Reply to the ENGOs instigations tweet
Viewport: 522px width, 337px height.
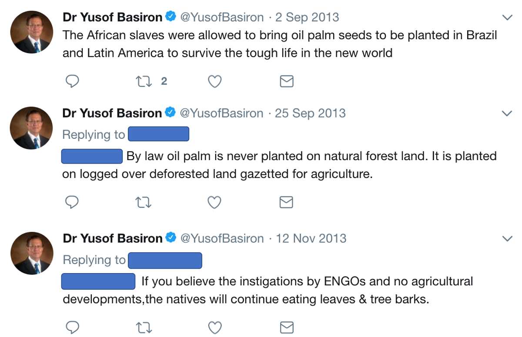[72, 327]
